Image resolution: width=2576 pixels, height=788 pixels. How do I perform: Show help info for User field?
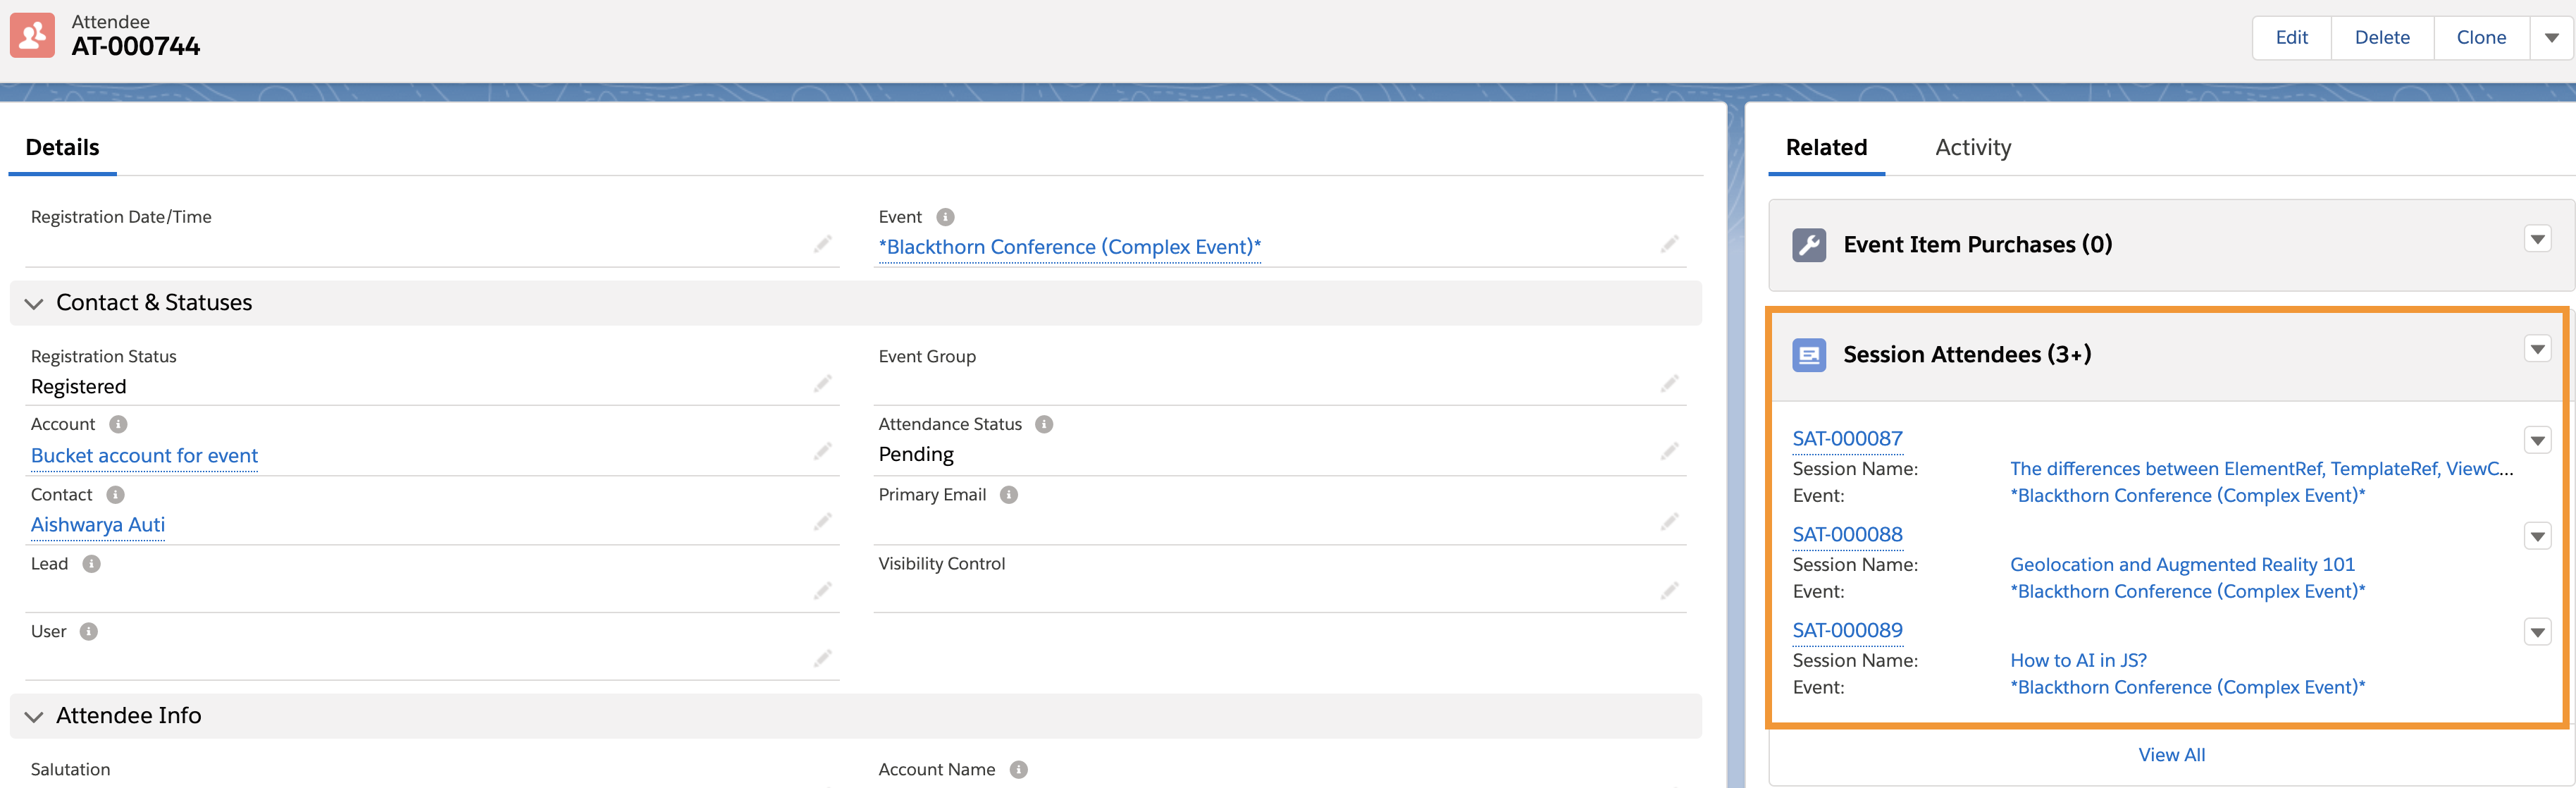point(88,631)
